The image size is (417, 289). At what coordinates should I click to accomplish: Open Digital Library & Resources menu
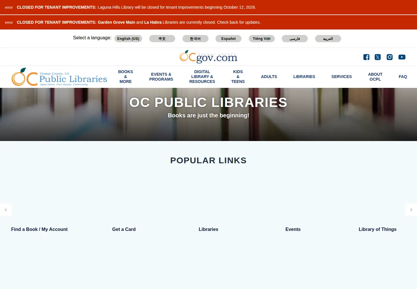pyautogui.click(x=202, y=77)
